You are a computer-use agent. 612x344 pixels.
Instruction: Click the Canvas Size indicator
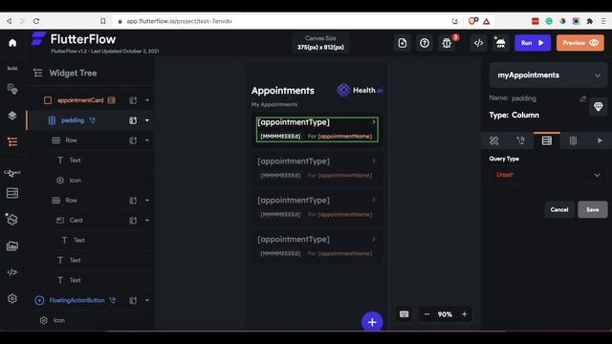[x=320, y=43]
